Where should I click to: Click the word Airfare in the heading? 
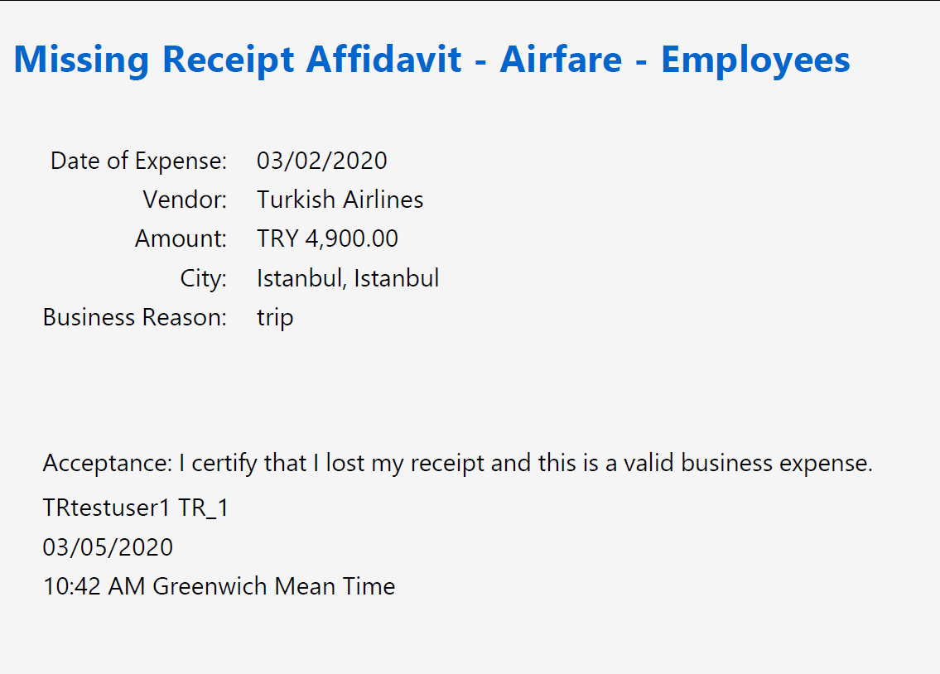click(x=561, y=60)
